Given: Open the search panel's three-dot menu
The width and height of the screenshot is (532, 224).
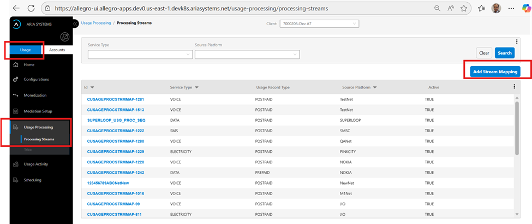Looking at the screenshot, I should pyautogui.click(x=516, y=42).
